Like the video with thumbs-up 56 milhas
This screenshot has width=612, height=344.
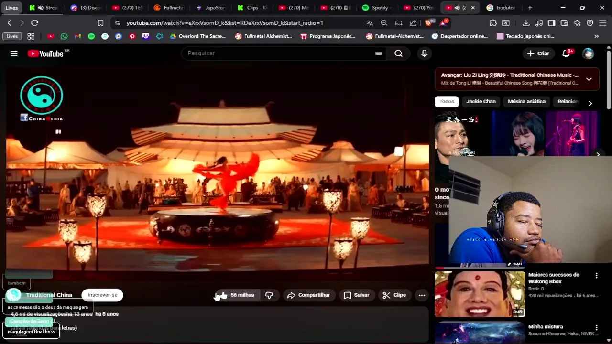(x=236, y=295)
